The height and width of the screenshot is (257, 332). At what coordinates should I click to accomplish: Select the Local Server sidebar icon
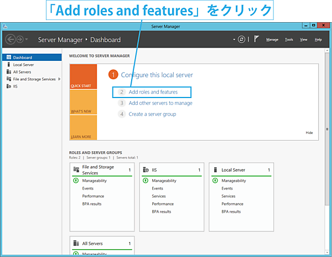click(8, 65)
